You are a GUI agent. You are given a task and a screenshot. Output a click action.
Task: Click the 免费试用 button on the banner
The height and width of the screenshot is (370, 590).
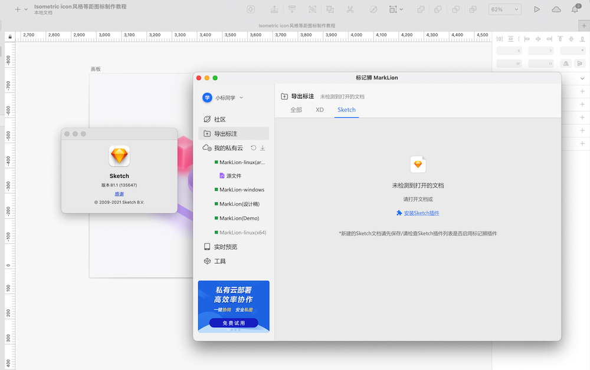pos(233,323)
